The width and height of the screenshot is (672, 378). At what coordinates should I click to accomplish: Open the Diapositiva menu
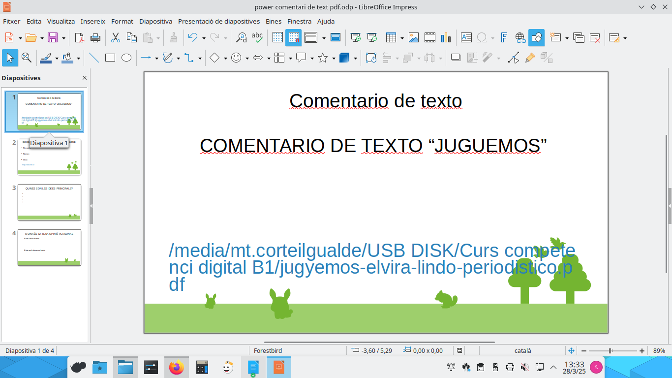155,21
